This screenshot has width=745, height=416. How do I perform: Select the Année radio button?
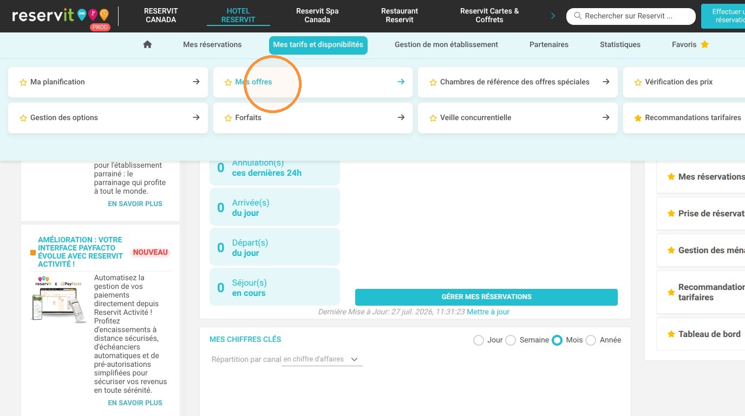591,340
